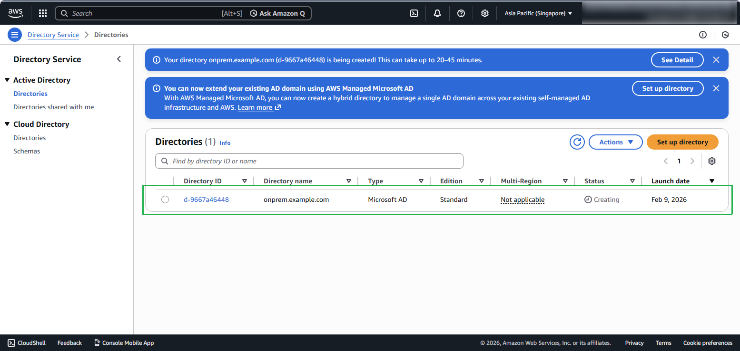Select the d-9667a46448 directory radio button
The height and width of the screenshot is (351, 740).
point(165,199)
